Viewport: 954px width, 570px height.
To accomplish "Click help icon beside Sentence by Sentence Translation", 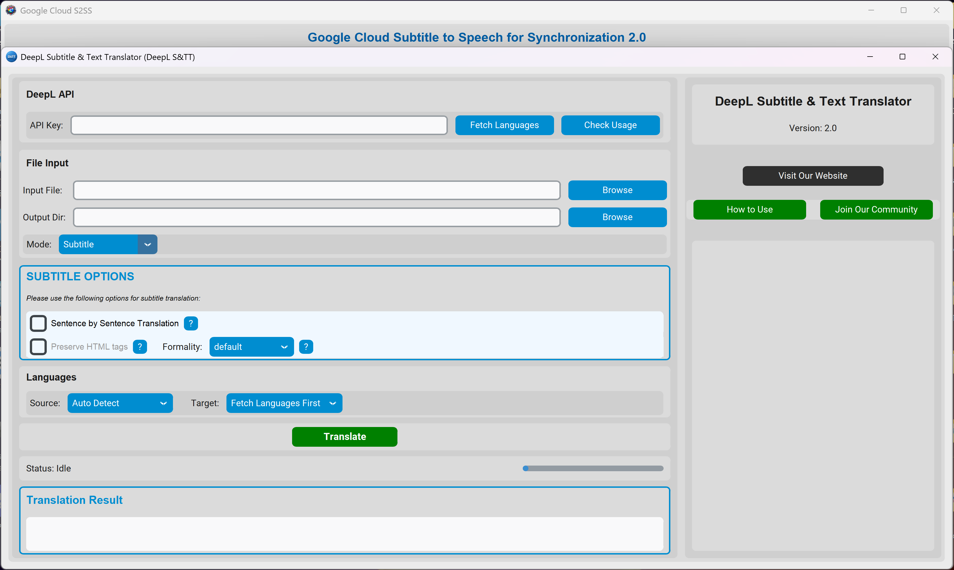I will pos(191,323).
